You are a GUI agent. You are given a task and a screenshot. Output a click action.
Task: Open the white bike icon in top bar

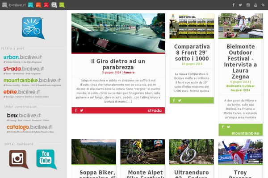pos(54,5)
